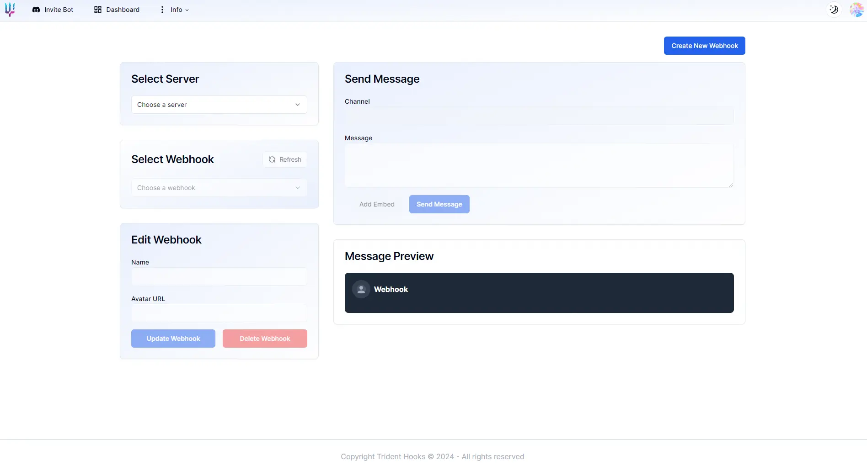Click into the Avatar URL field
867x471 pixels.
[x=219, y=313]
